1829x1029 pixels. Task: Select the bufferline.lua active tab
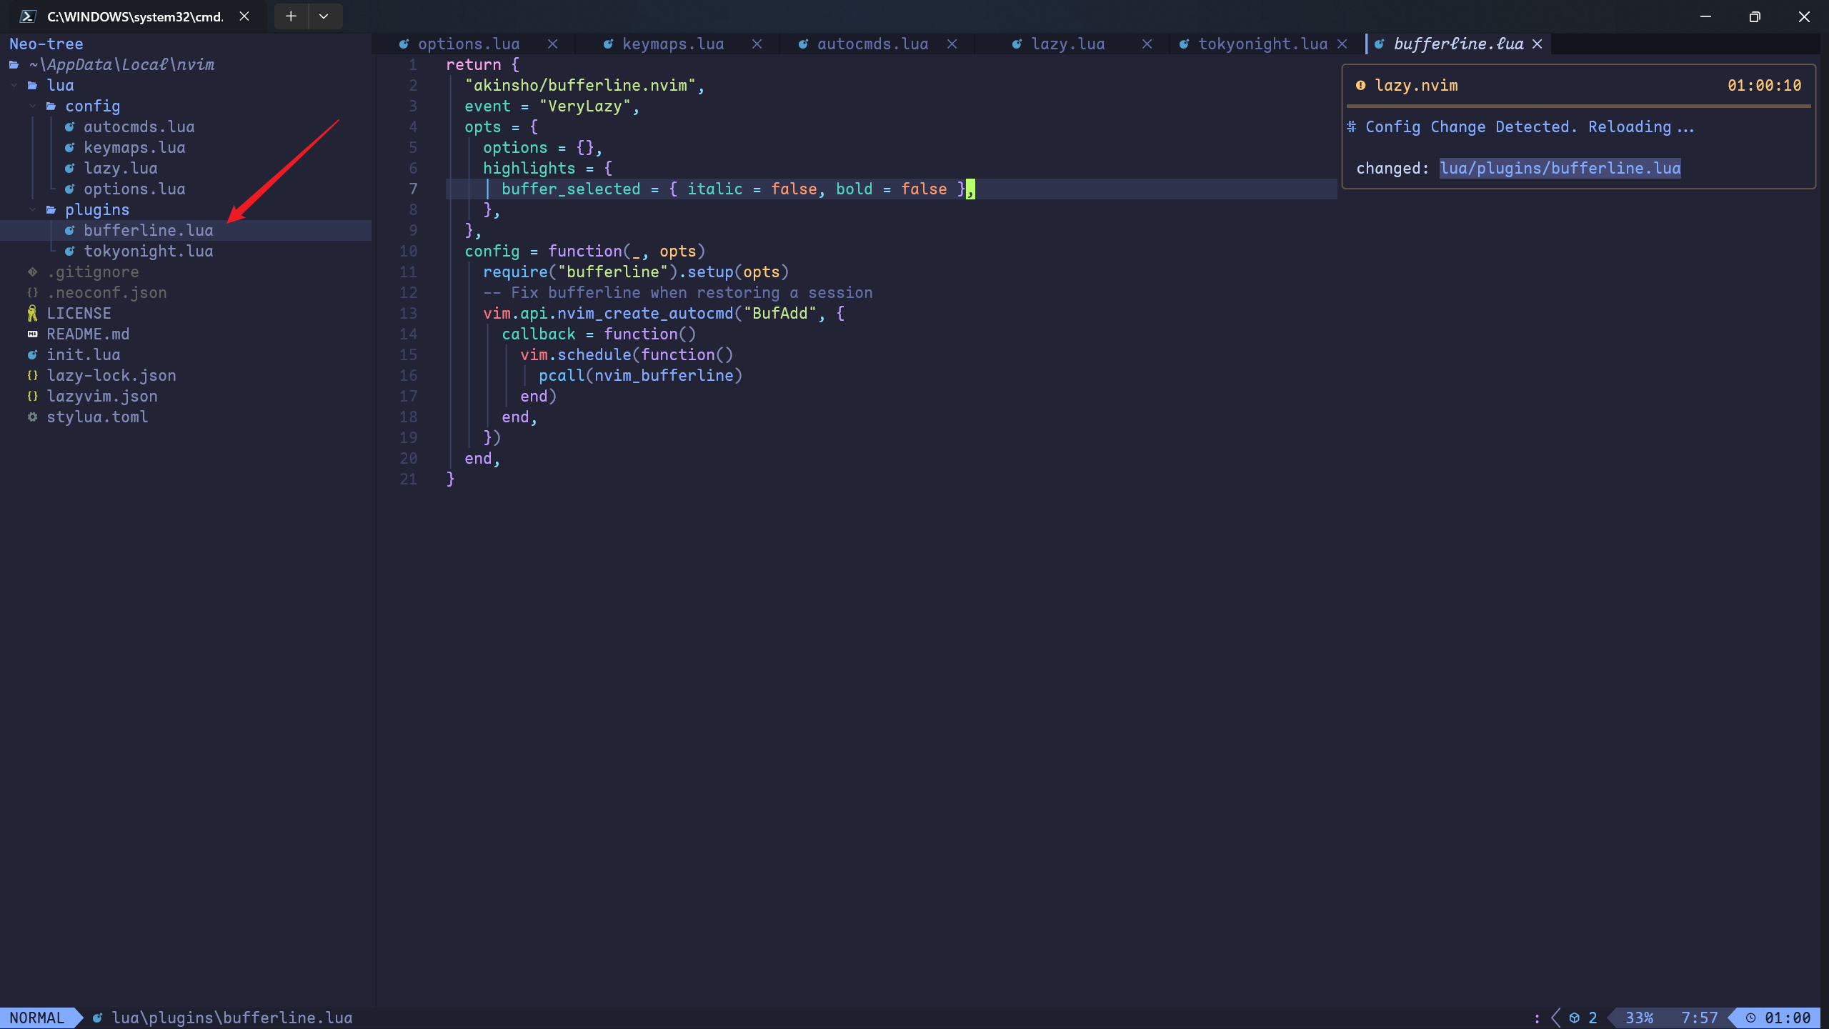coord(1458,44)
